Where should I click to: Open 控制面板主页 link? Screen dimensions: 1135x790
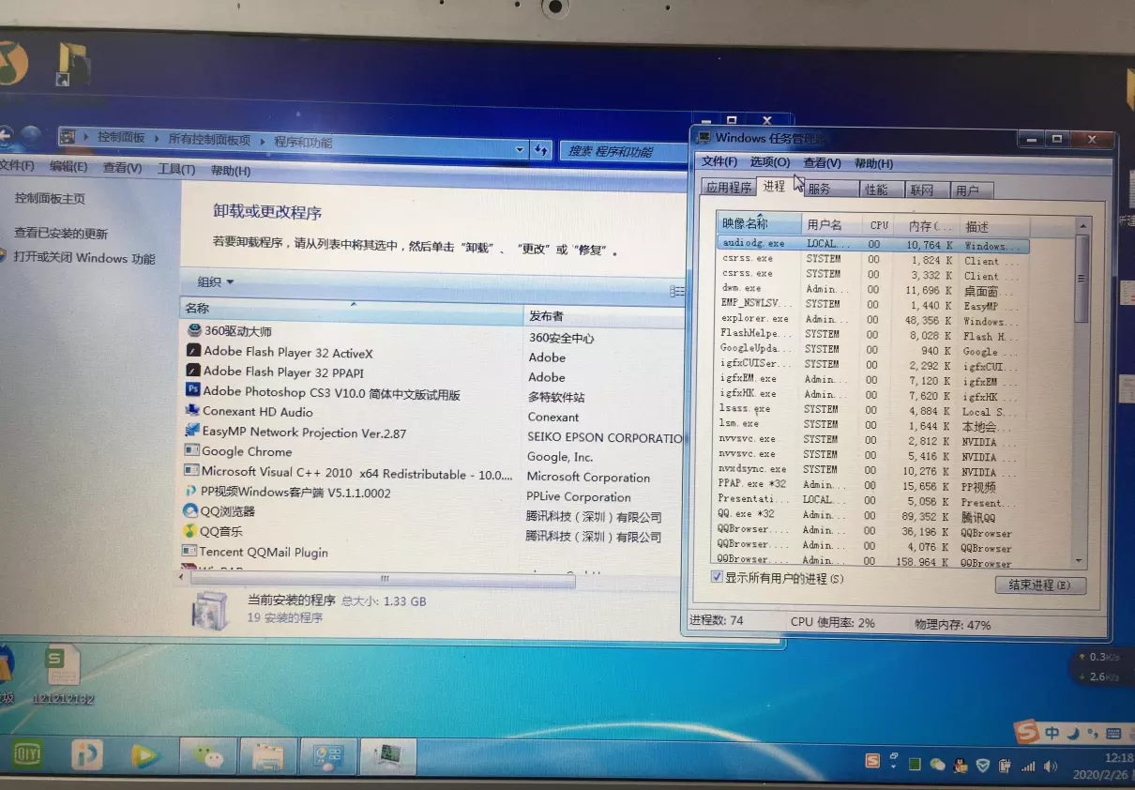(x=50, y=199)
